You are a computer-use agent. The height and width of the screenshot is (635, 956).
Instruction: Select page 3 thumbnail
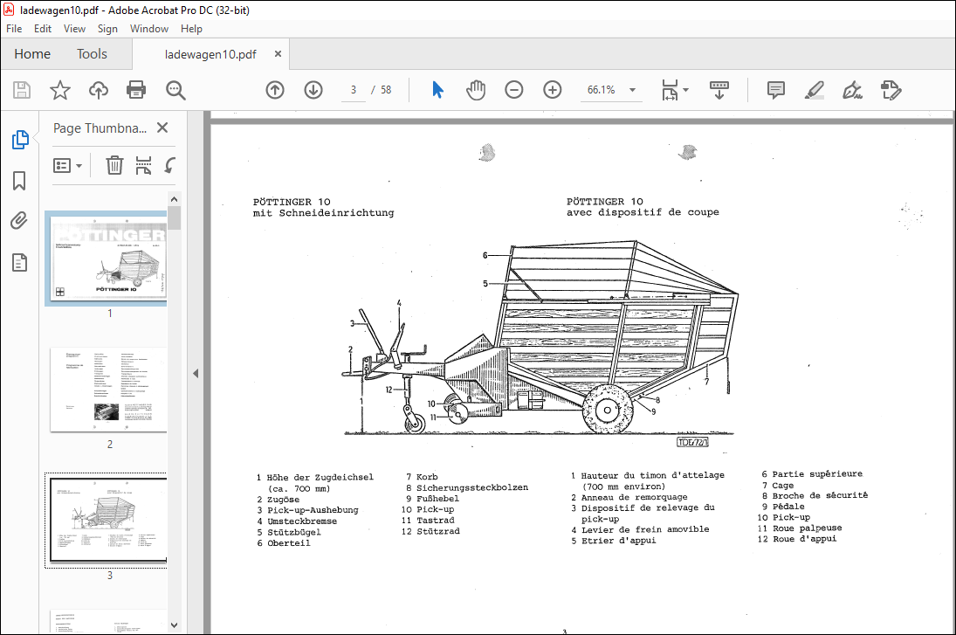click(x=108, y=521)
